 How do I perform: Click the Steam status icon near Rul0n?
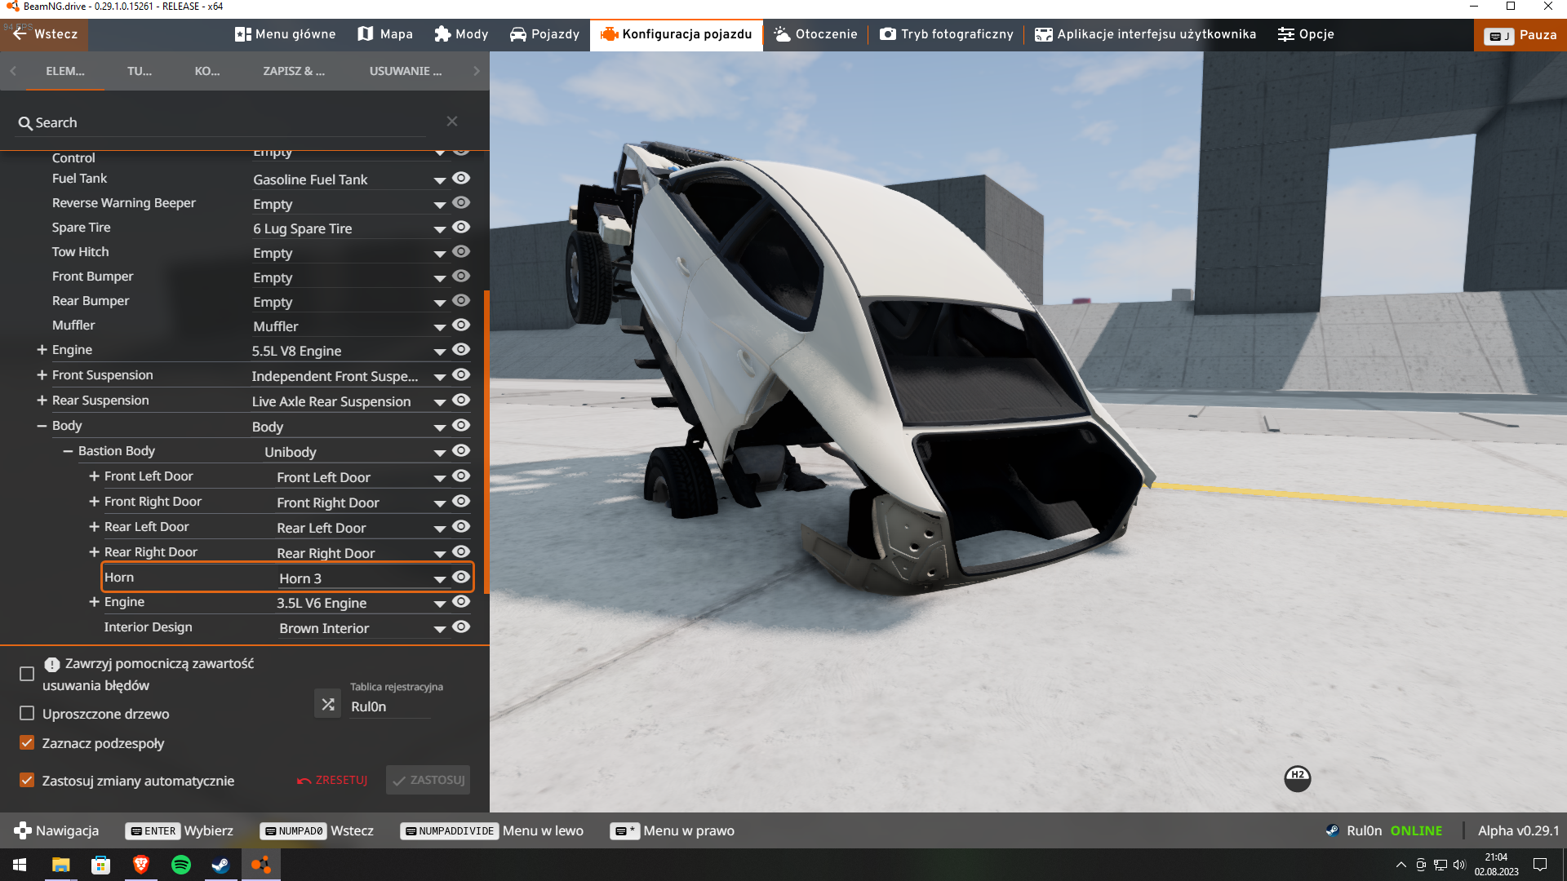(1332, 830)
